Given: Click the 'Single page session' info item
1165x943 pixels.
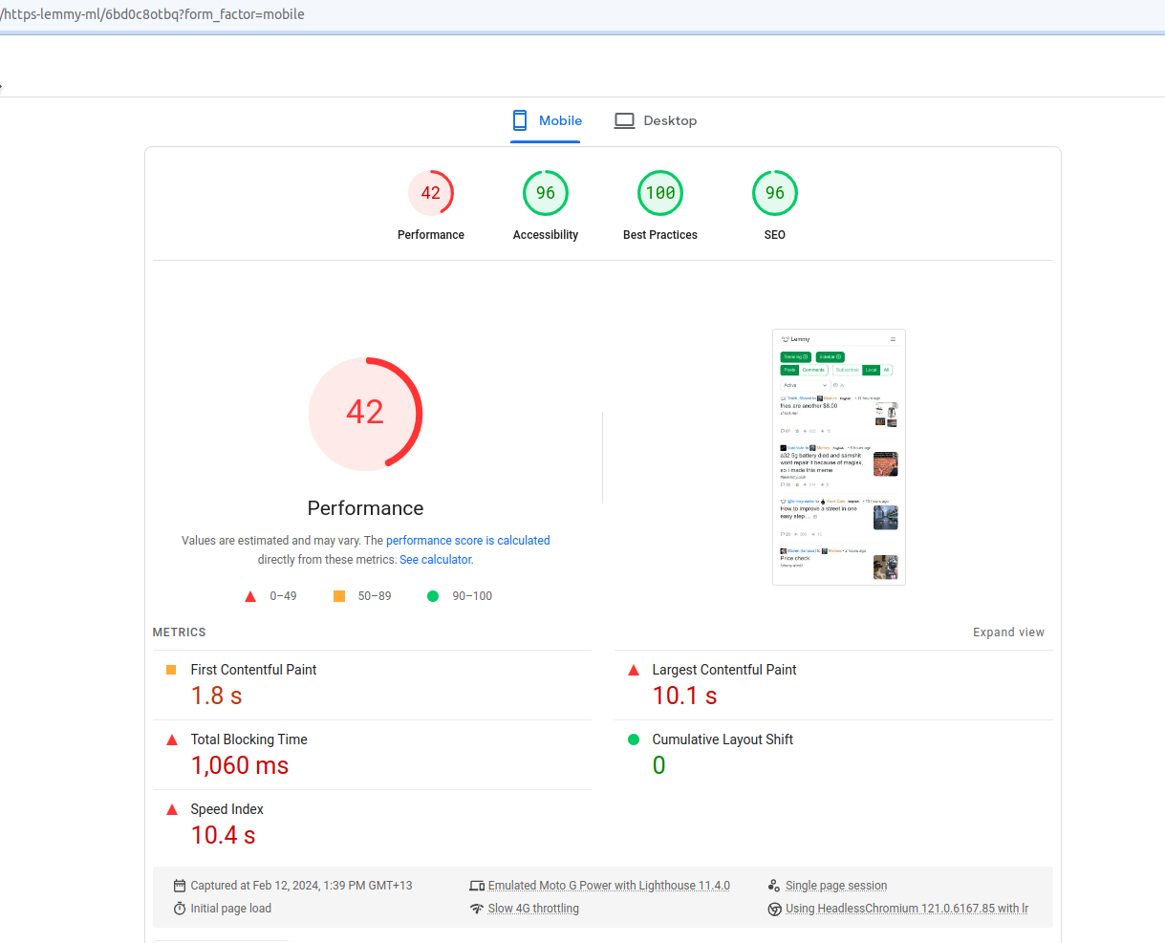Looking at the screenshot, I should pos(835,886).
